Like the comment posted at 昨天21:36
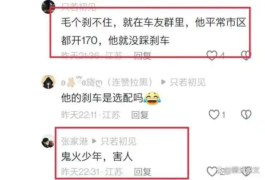 click(212, 55)
